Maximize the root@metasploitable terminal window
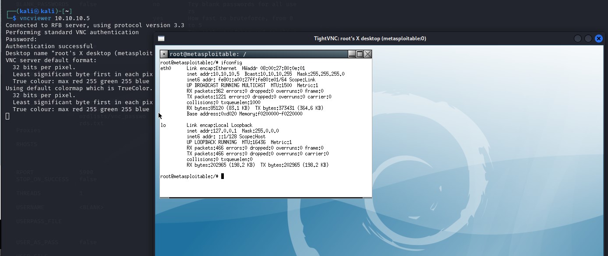608x256 pixels. point(360,54)
